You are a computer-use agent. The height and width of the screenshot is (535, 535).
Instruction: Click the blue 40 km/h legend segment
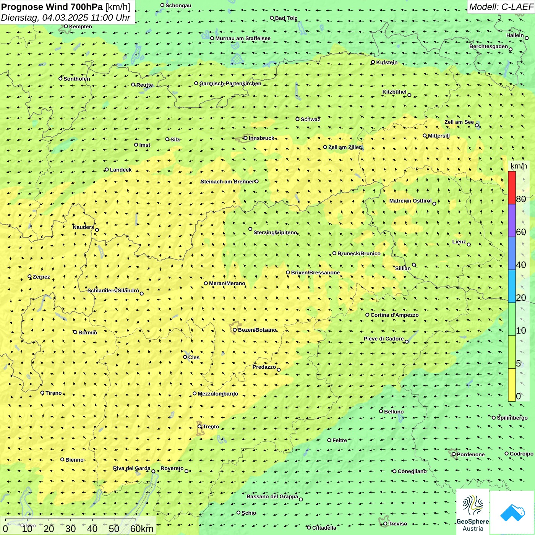click(512, 253)
